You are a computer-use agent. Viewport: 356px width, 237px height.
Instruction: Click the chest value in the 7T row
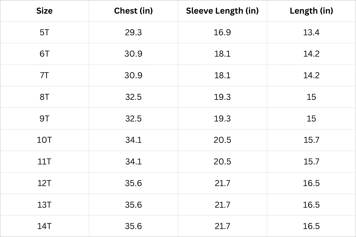point(133,75)
